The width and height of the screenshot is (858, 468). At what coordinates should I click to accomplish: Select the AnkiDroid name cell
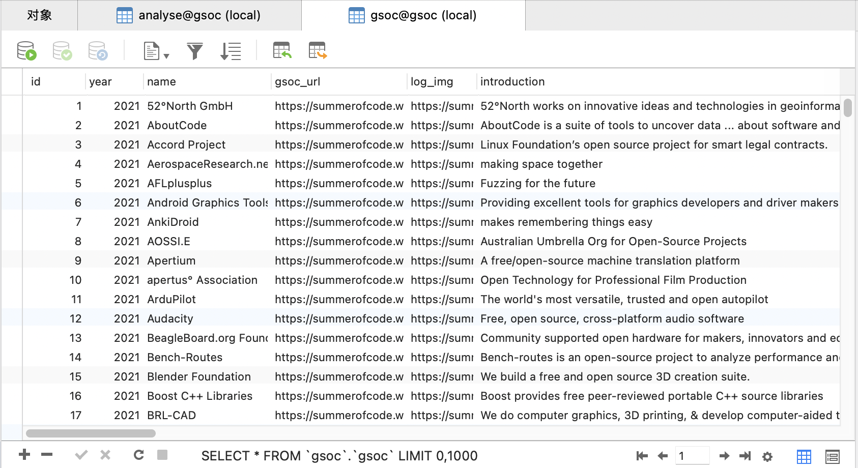pos(208,222)
